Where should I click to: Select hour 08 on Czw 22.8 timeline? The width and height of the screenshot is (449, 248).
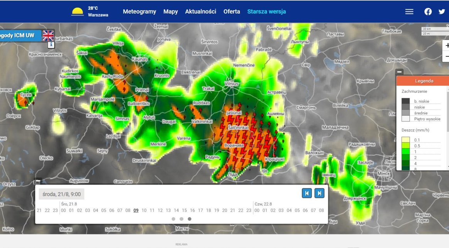pyautogui.click(x=321, y=210)
